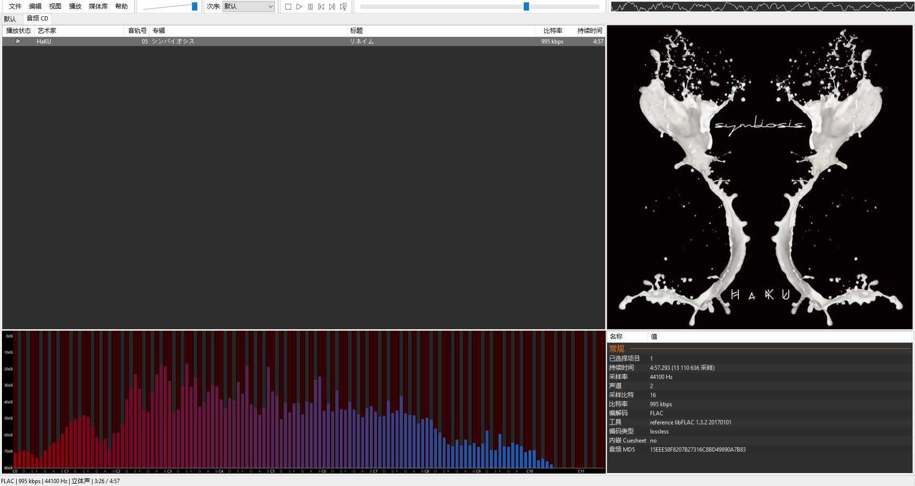Click the 音频 MD5 hash value

tap(698, 449)
